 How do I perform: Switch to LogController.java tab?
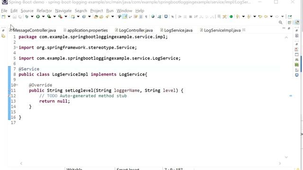coord(134,30)
